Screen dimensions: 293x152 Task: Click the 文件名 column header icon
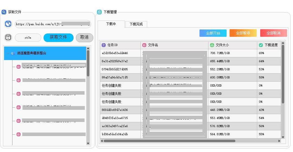coord(144,45)
